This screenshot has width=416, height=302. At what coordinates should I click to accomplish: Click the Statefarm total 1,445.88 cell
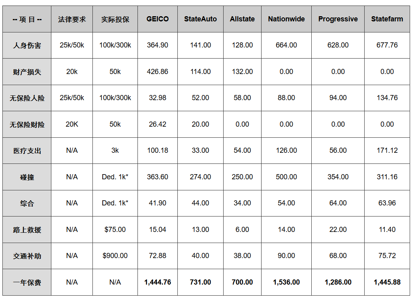click(x=387, y=282)
